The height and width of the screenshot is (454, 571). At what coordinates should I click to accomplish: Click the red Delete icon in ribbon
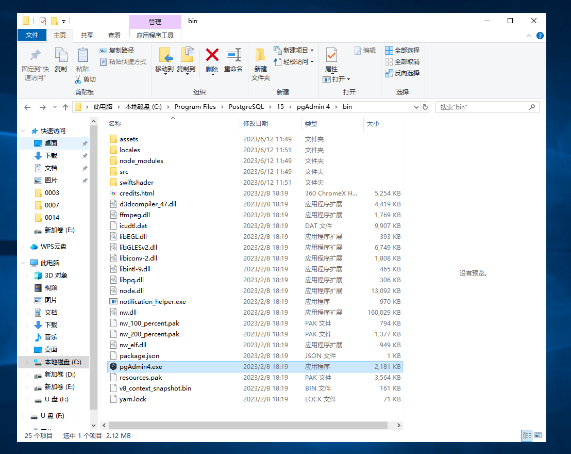pyautogui.click(x=212, y=56)
